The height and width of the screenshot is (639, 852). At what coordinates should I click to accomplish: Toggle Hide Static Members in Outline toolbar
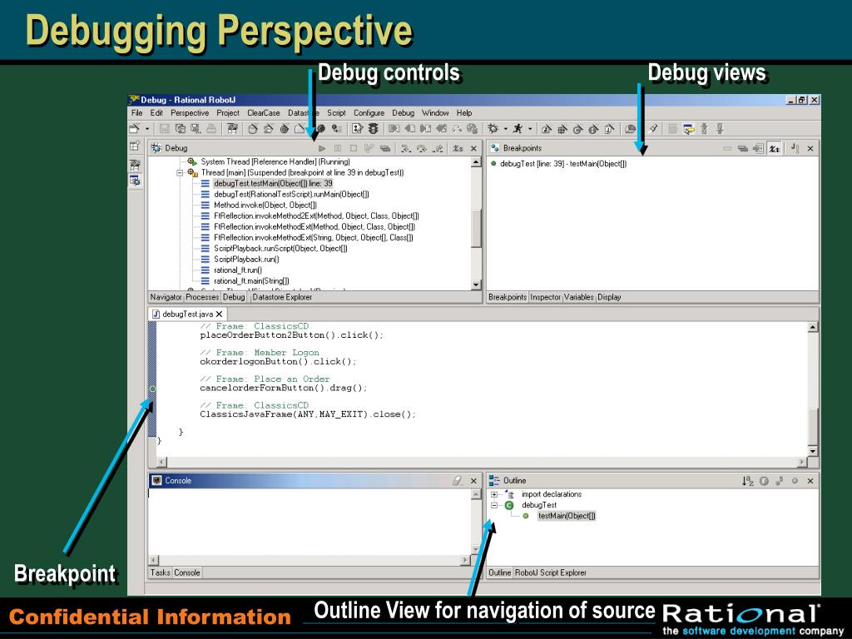click(780, 481)
